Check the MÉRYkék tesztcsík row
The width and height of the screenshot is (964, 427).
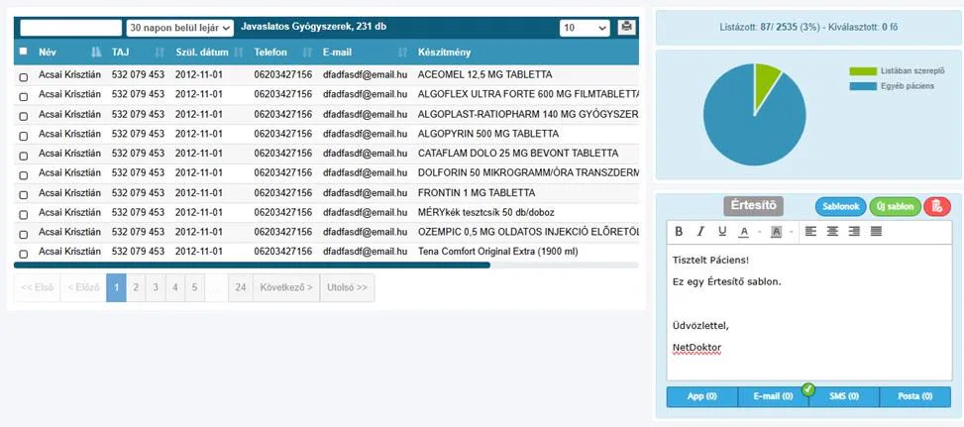pos(24,214)
